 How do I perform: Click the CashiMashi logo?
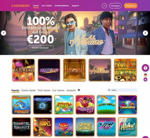tap(21, 6)
